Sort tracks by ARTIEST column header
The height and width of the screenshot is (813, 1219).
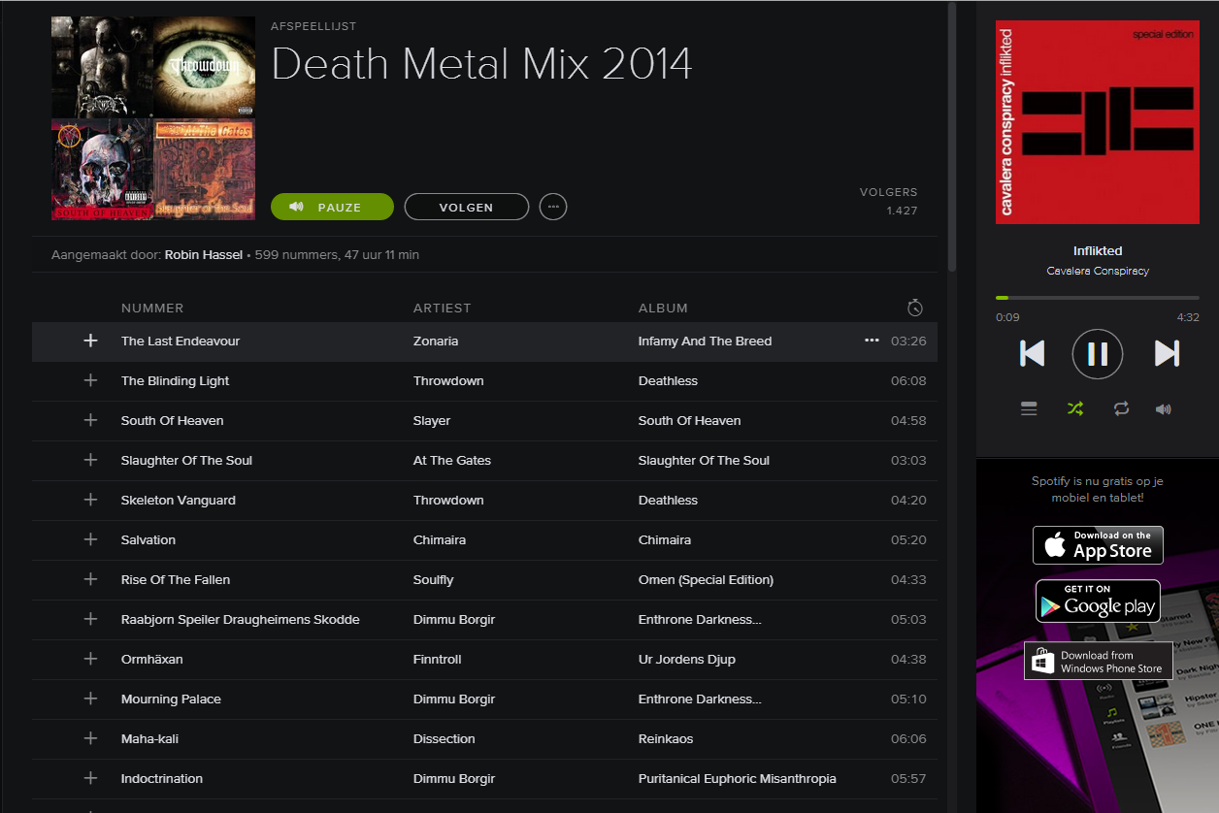point(442,308)
